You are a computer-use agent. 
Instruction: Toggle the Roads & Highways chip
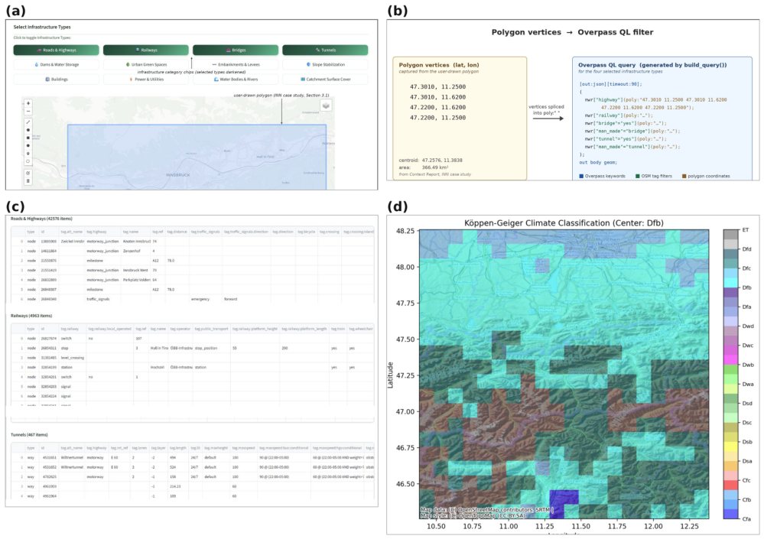(x=56, y=50)
